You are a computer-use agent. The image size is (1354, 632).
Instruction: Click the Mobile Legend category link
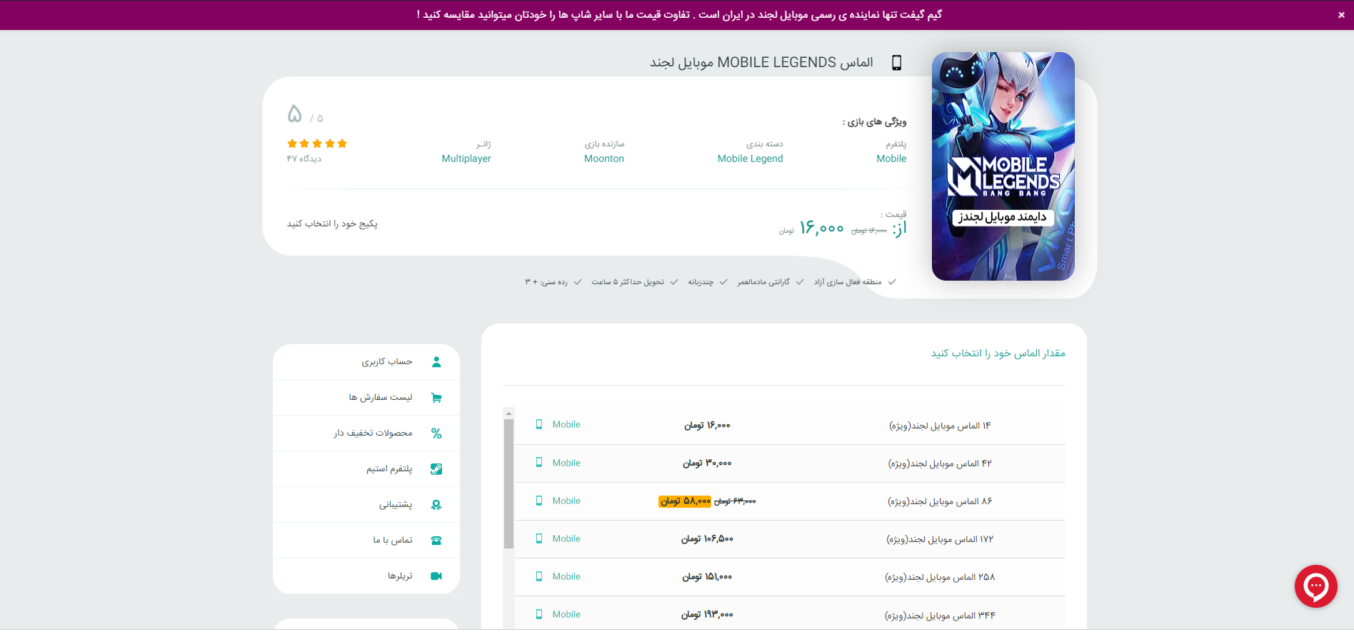(x=750, y=159)
